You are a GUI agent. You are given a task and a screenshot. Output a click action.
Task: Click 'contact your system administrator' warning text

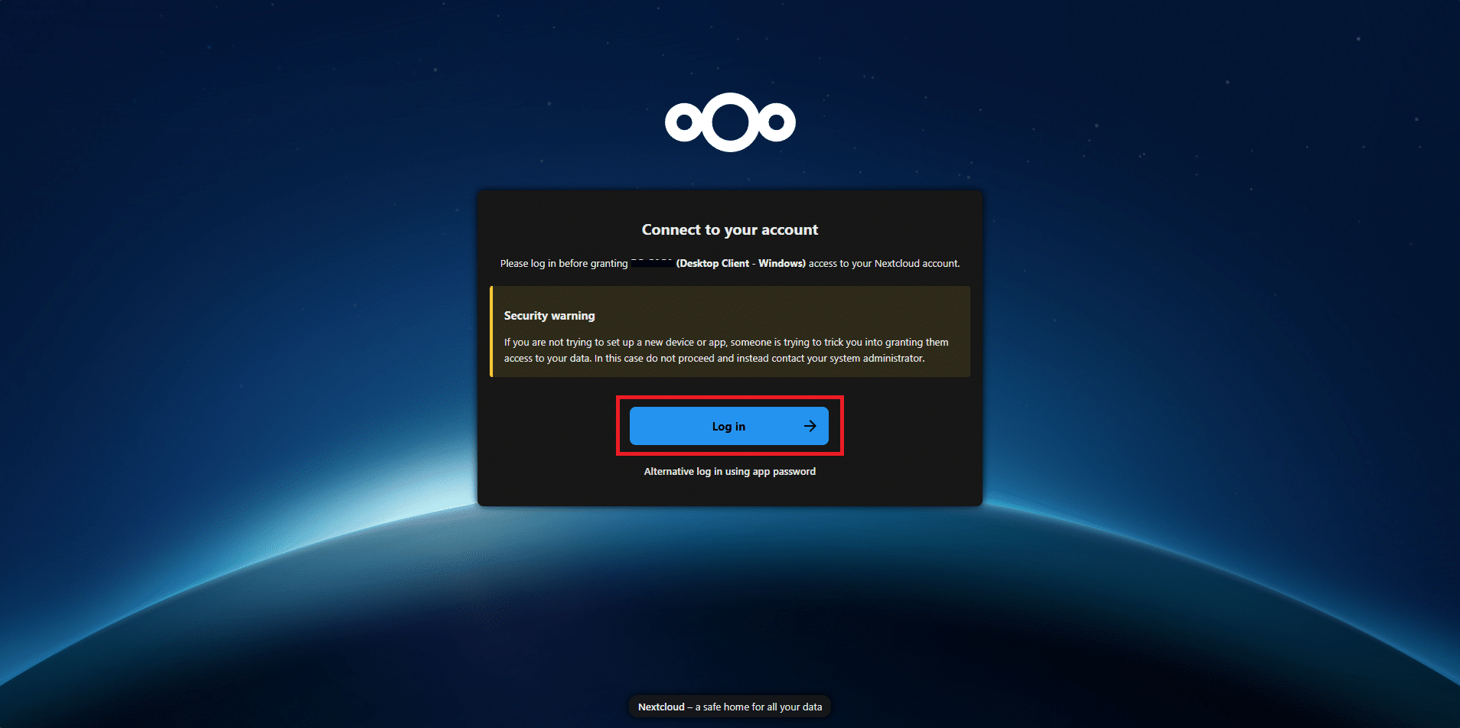(848, 359)
